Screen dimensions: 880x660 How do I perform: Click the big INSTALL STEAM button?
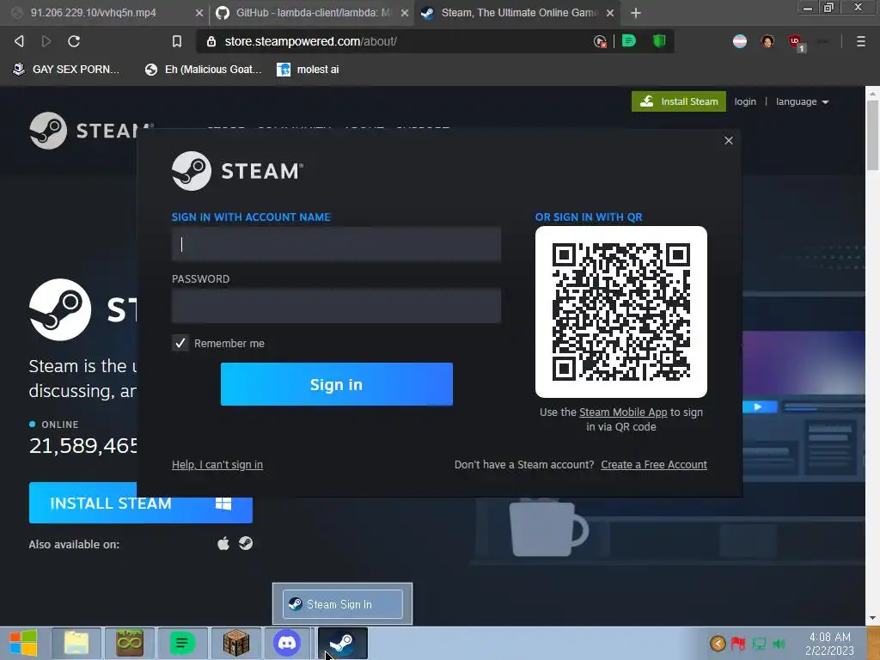point(140,503)
